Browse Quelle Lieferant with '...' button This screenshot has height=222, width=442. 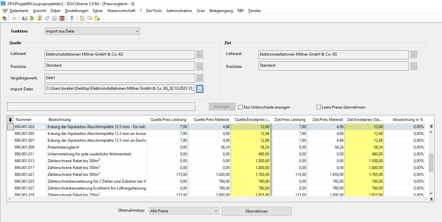(x=200, y=55)
